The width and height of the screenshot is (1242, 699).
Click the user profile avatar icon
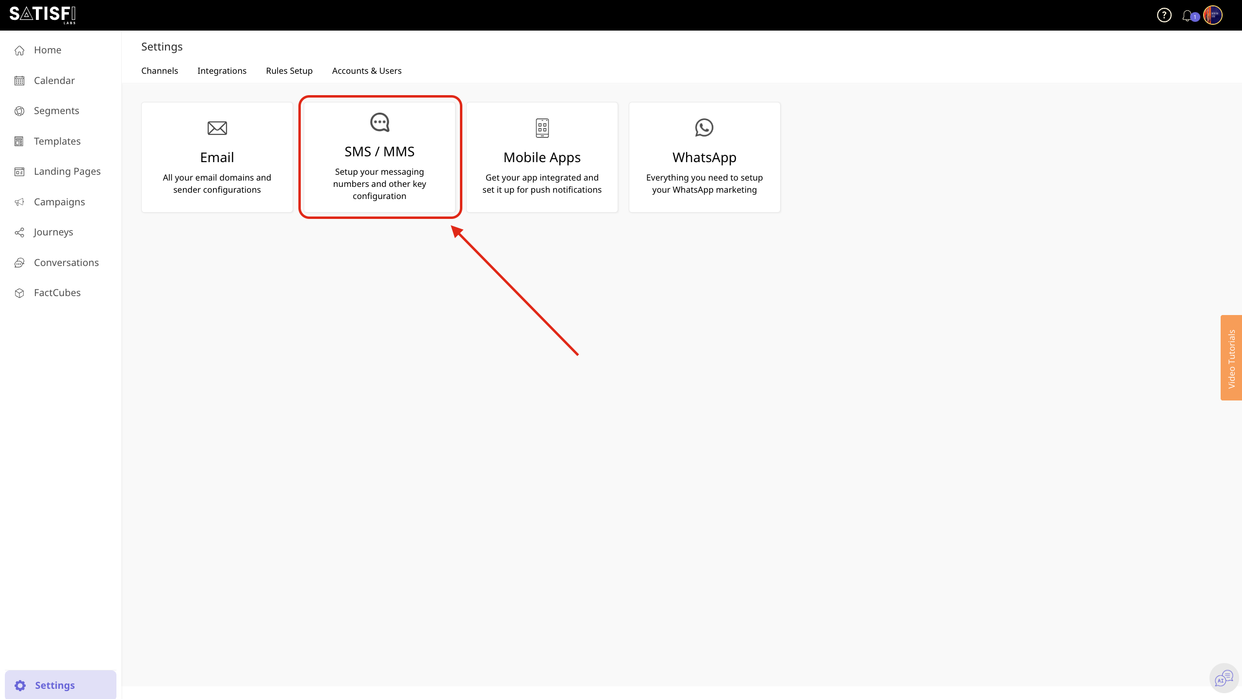tap(1212, 15)
